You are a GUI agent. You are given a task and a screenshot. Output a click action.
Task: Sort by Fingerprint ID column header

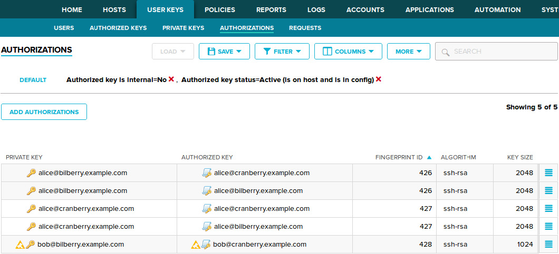(399, 157)
